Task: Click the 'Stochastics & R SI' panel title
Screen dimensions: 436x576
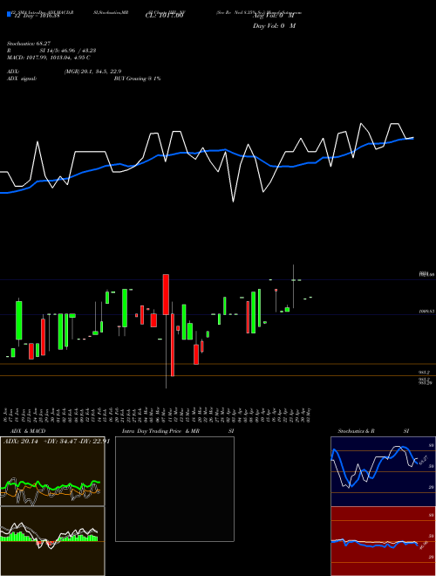Action: pos(373,431)
